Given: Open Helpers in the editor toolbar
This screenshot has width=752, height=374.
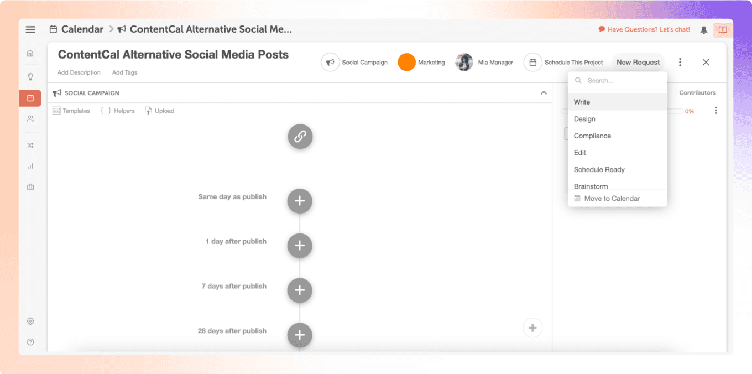Looking at the screenshot, I should (117, 111).
